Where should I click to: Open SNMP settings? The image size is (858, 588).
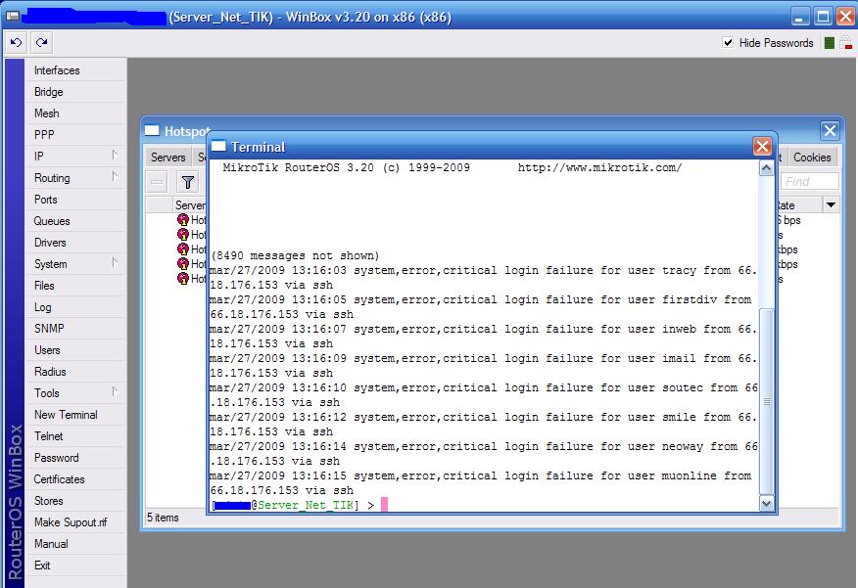(x=49, y=329)
